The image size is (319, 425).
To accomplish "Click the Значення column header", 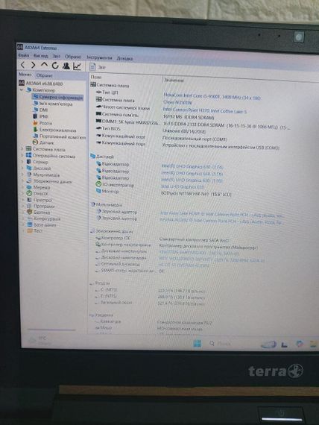I will click(x=174, y=81).
